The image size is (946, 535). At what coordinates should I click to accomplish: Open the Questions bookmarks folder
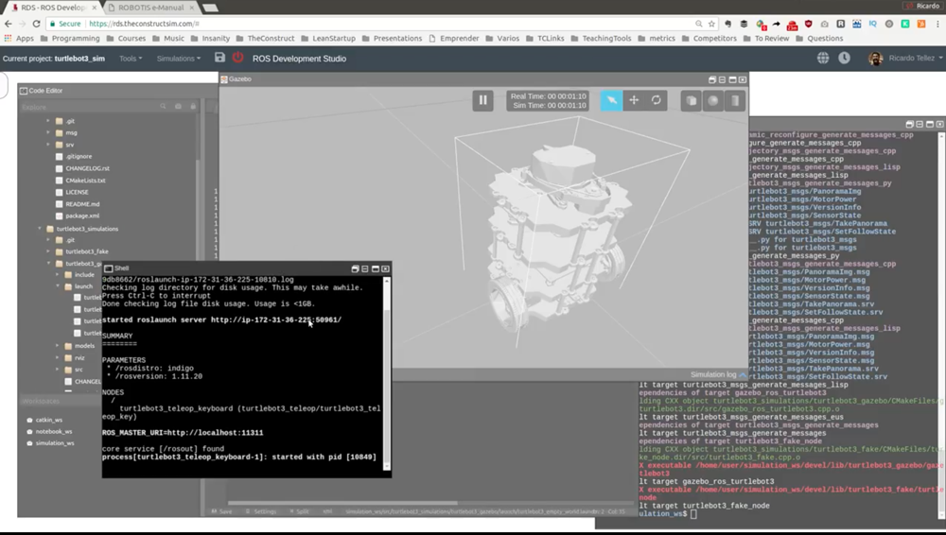819,38
